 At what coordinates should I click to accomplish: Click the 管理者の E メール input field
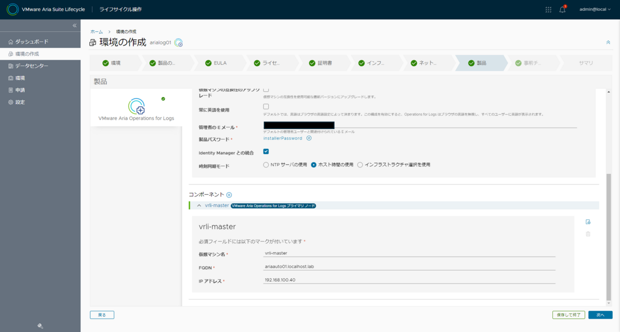(x=420, y=125)
